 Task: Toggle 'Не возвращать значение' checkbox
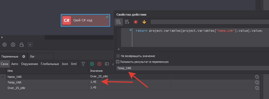pos(118,56)
